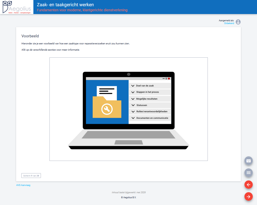The width and height of the screenshot is (257, 205).
Task: Click the folder with wrench illustration
Action: tap(107, 102)
